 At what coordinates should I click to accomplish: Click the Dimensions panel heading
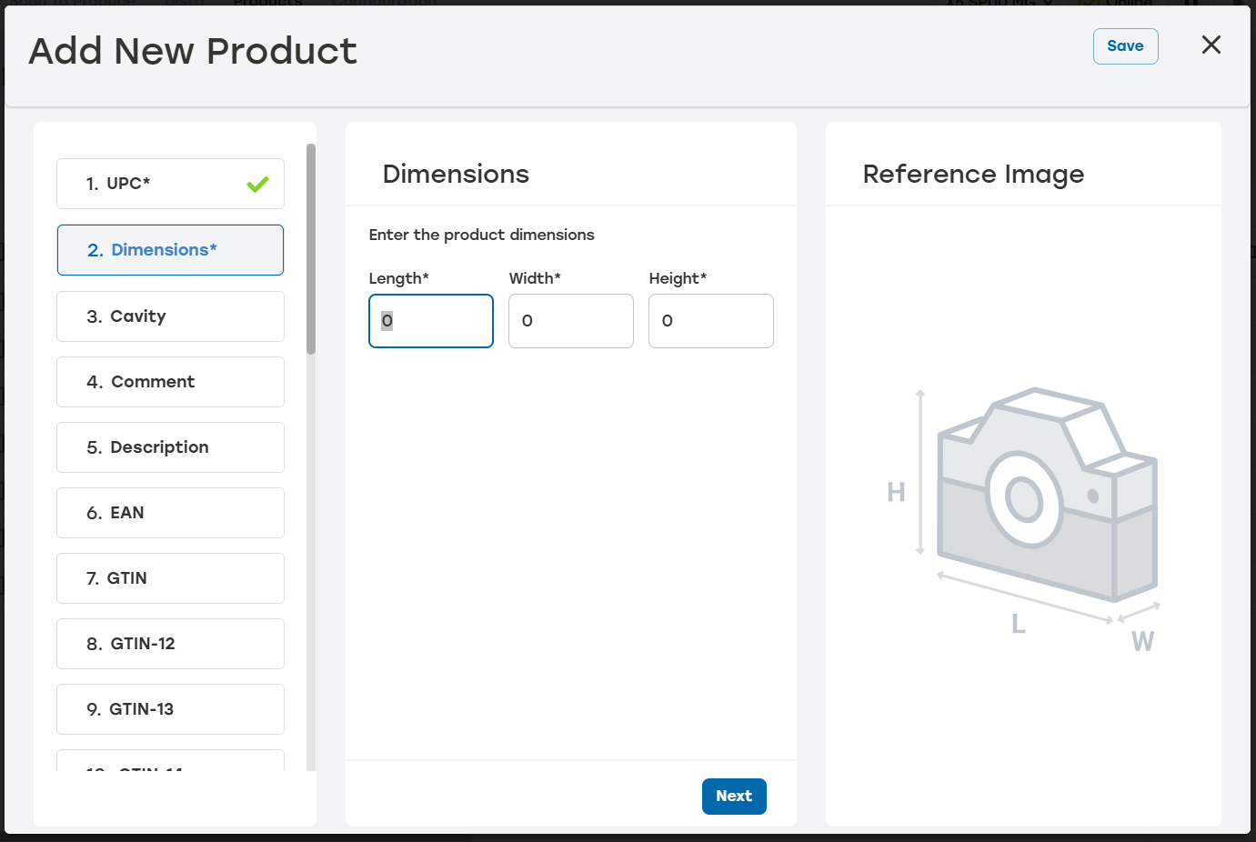click(x=456, y=174)
